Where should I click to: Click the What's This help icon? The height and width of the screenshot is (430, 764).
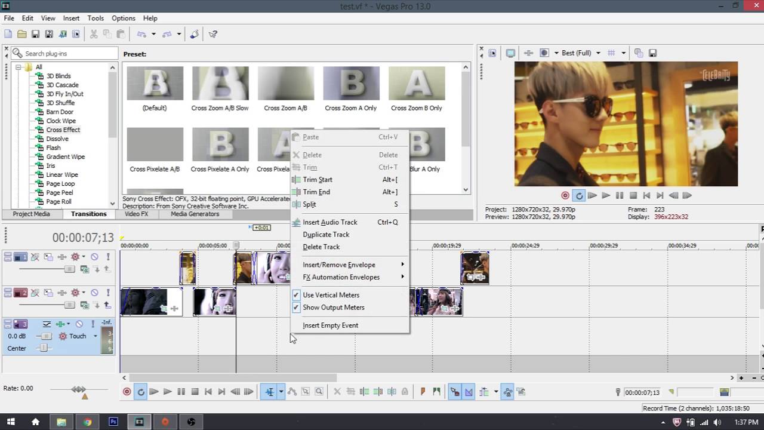[x=213, y=34]
